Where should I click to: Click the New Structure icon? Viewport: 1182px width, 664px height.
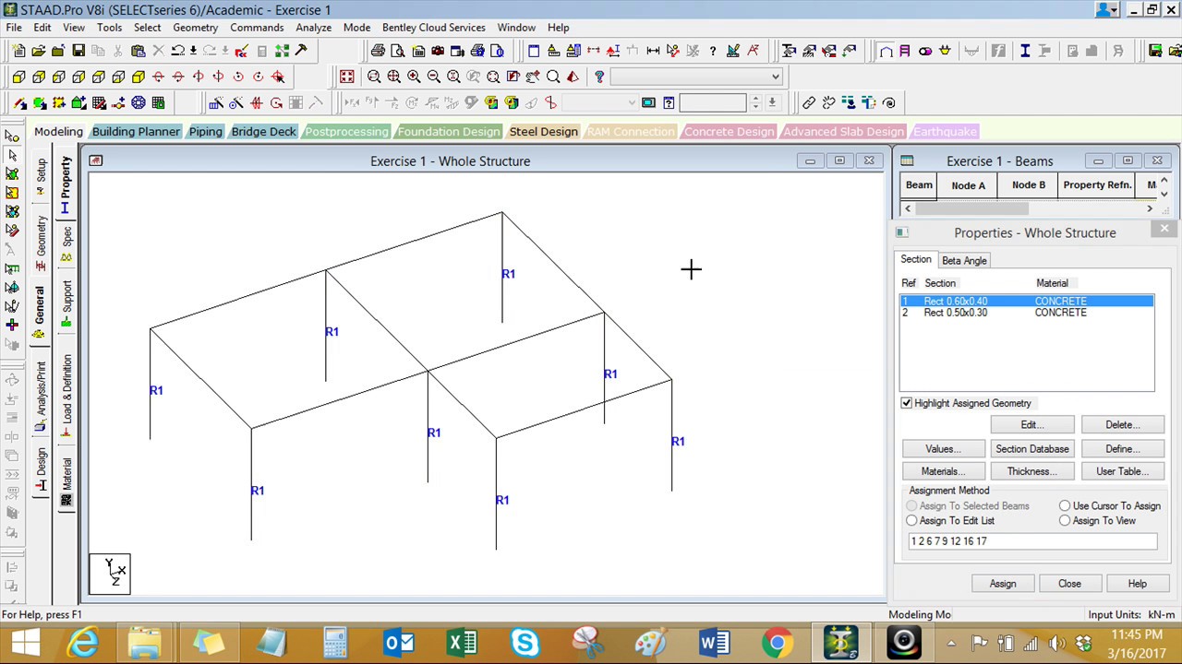18,51
